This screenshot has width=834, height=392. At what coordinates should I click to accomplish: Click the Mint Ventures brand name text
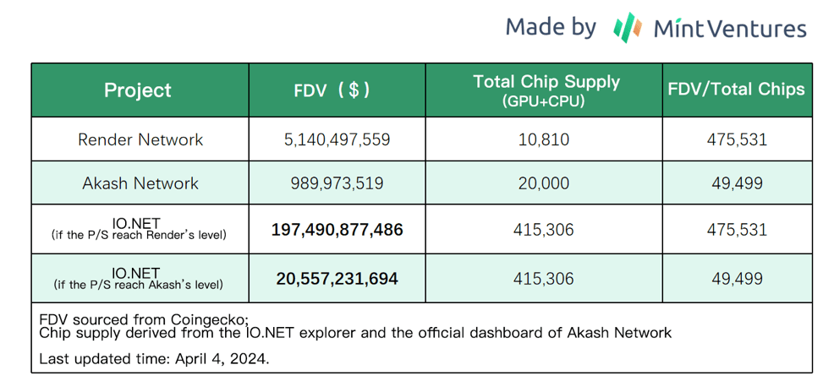tap(730, 29)
